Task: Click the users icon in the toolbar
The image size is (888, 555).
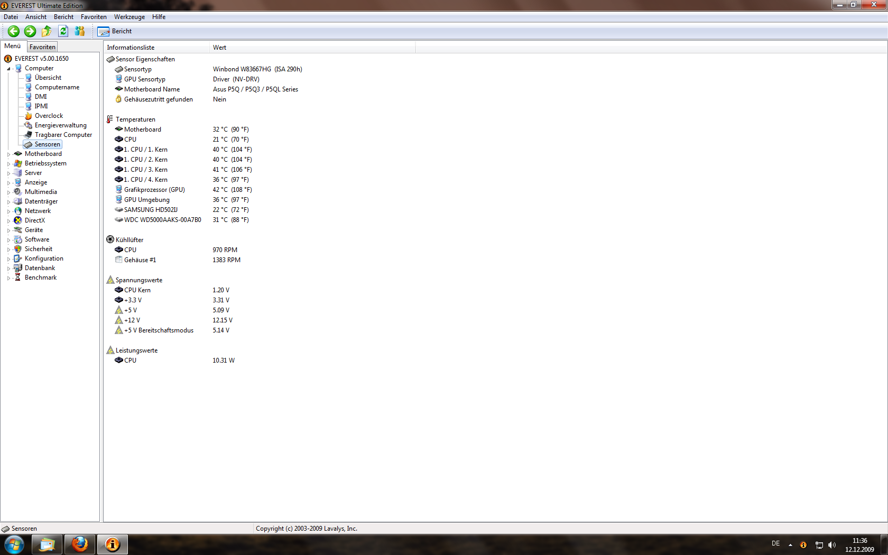Action: tap(80, 31)
